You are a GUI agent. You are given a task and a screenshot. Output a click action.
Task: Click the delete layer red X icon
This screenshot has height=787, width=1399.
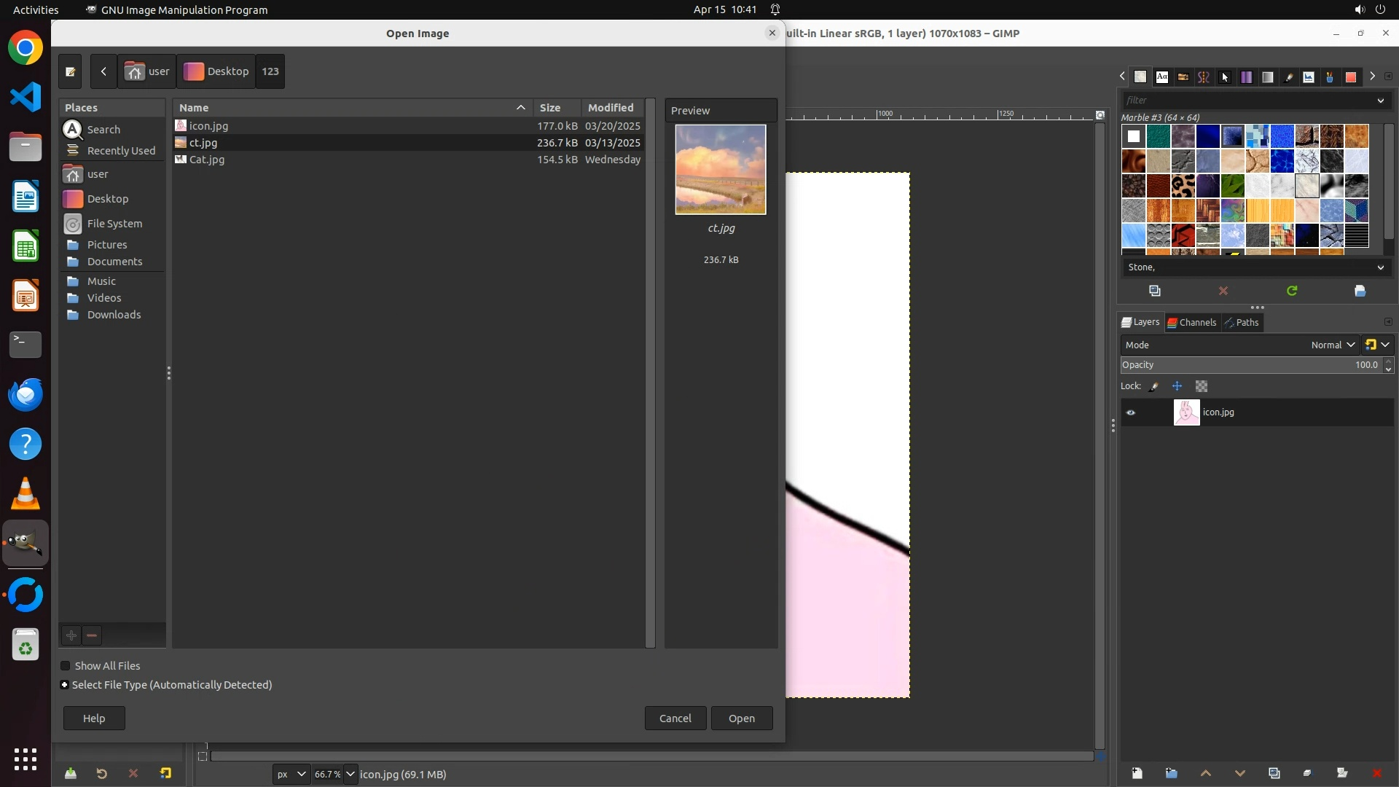(1376, 773)
